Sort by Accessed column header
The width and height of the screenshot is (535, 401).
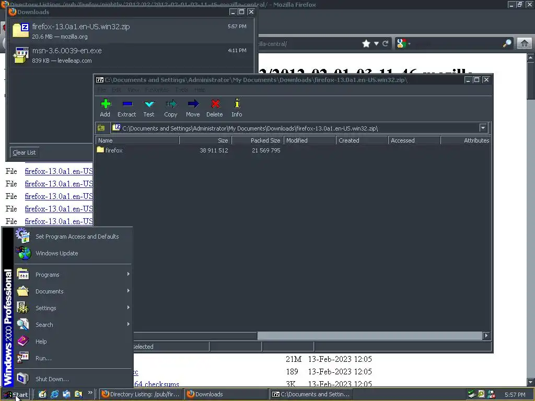pos(414,140)
